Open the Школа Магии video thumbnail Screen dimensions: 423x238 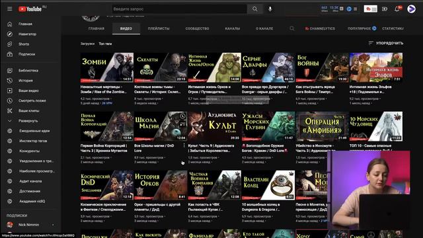161,126
